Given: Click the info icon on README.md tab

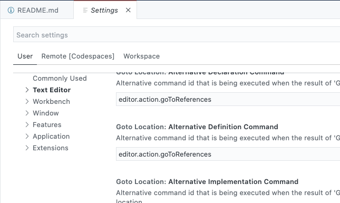Looking at the screenshot, I should pyautogui.click(x=11, y=10).
